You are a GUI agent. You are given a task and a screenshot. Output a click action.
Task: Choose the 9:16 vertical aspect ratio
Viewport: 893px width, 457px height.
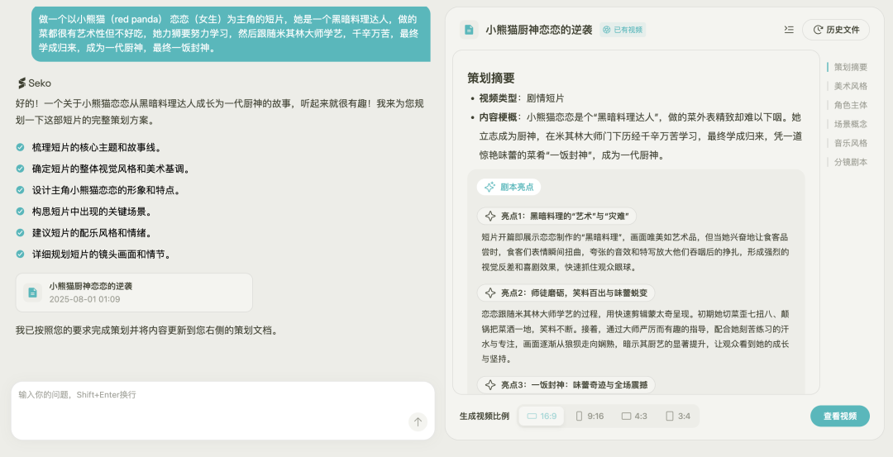590,416
